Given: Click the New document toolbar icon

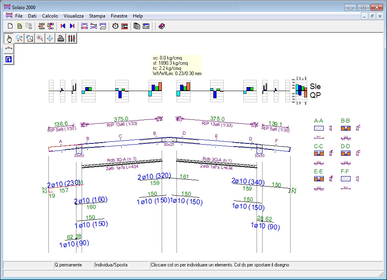Looking at the screenshot, I should click(10, 26).
